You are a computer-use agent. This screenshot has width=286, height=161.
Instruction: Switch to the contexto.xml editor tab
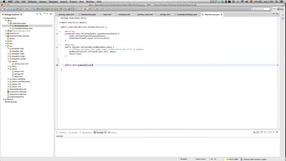[x=124, y=14]
